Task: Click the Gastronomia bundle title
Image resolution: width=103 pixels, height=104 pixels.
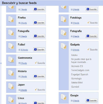Action: (x=25, y=58)
